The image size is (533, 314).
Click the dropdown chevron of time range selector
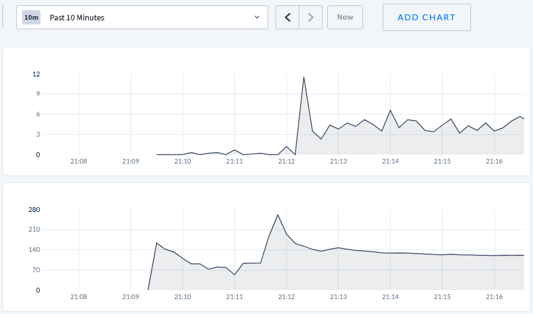coord(257,17)
